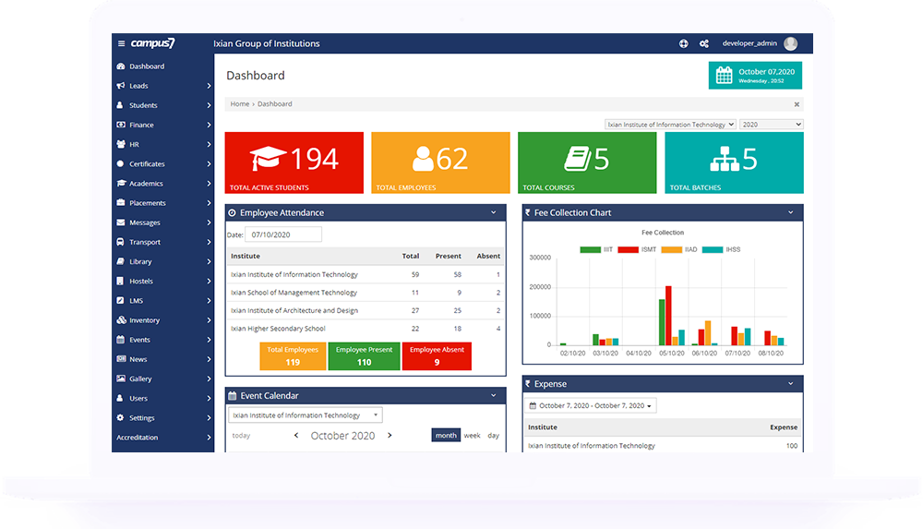Toggle the hamburger menu icon

click(121, 43)
